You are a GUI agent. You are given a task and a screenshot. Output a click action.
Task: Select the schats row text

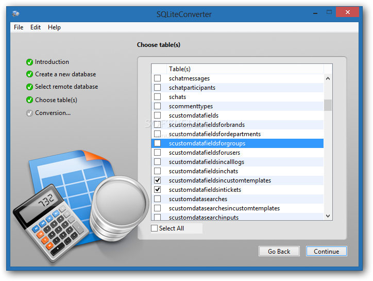(x=177, y=97)
